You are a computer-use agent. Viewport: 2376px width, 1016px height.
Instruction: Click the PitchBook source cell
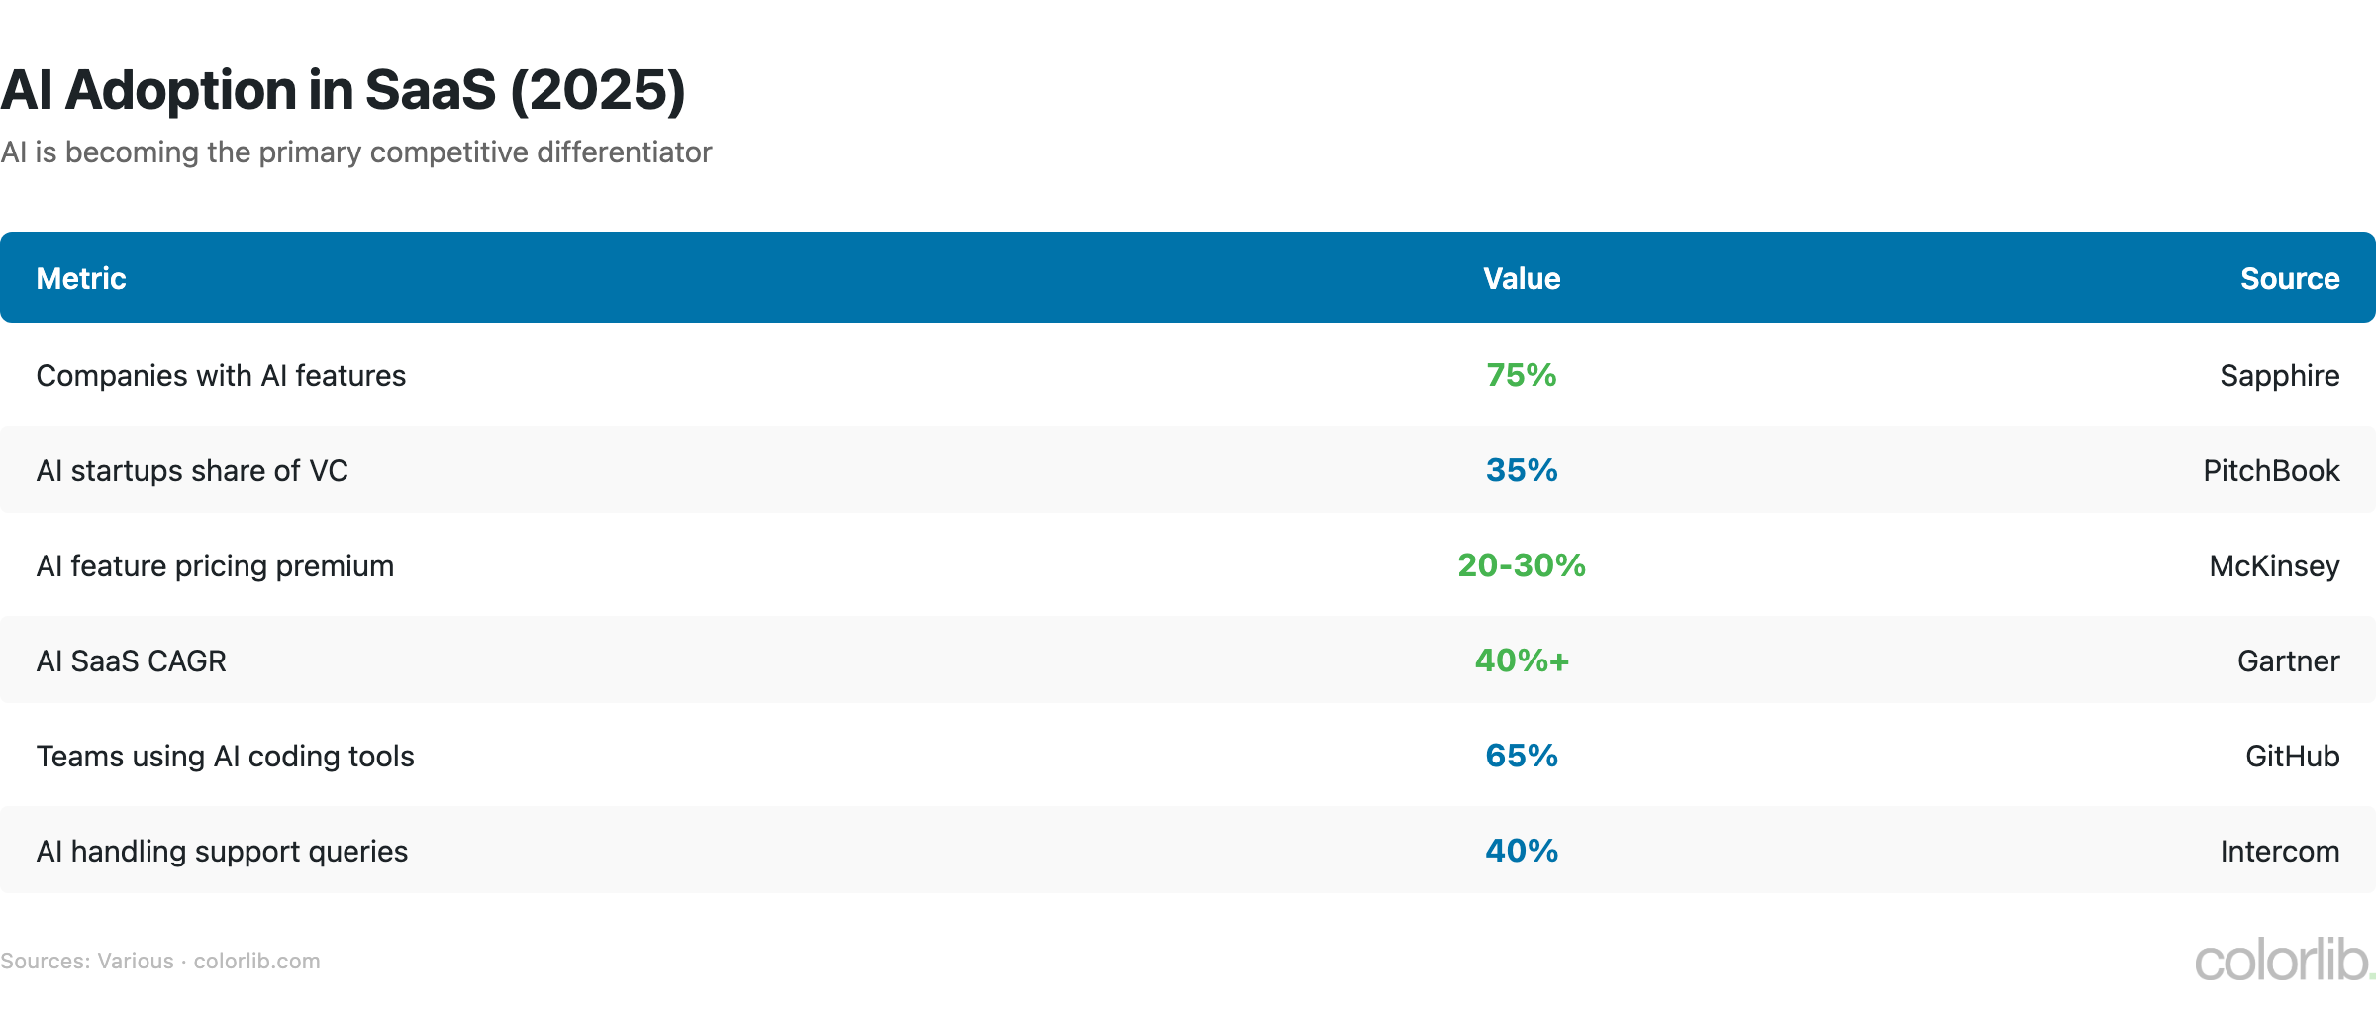pos(2271,471)
